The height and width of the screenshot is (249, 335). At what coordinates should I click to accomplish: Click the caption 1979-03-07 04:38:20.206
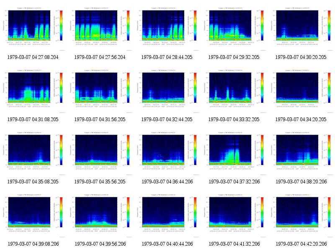point(301,182)
